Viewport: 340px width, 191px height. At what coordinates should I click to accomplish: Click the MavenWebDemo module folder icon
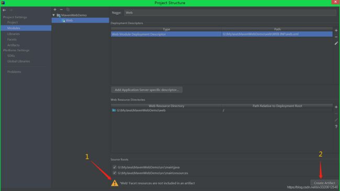(x=59, y=15)
